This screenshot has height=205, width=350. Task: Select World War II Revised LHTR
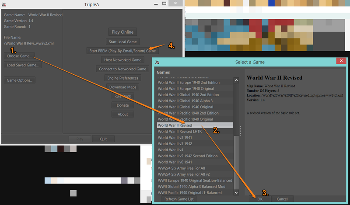[195, 132]
